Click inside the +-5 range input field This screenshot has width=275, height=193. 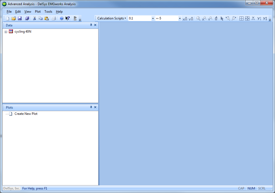[166, 18]
